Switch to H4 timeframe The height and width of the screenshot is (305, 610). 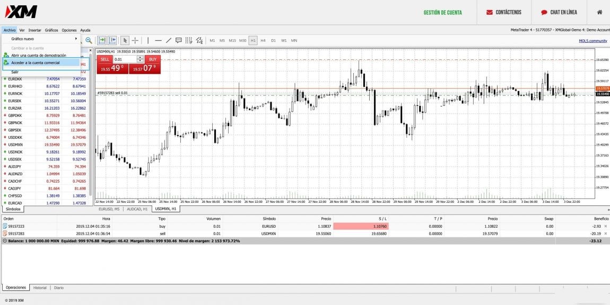(x=263, y=40)
